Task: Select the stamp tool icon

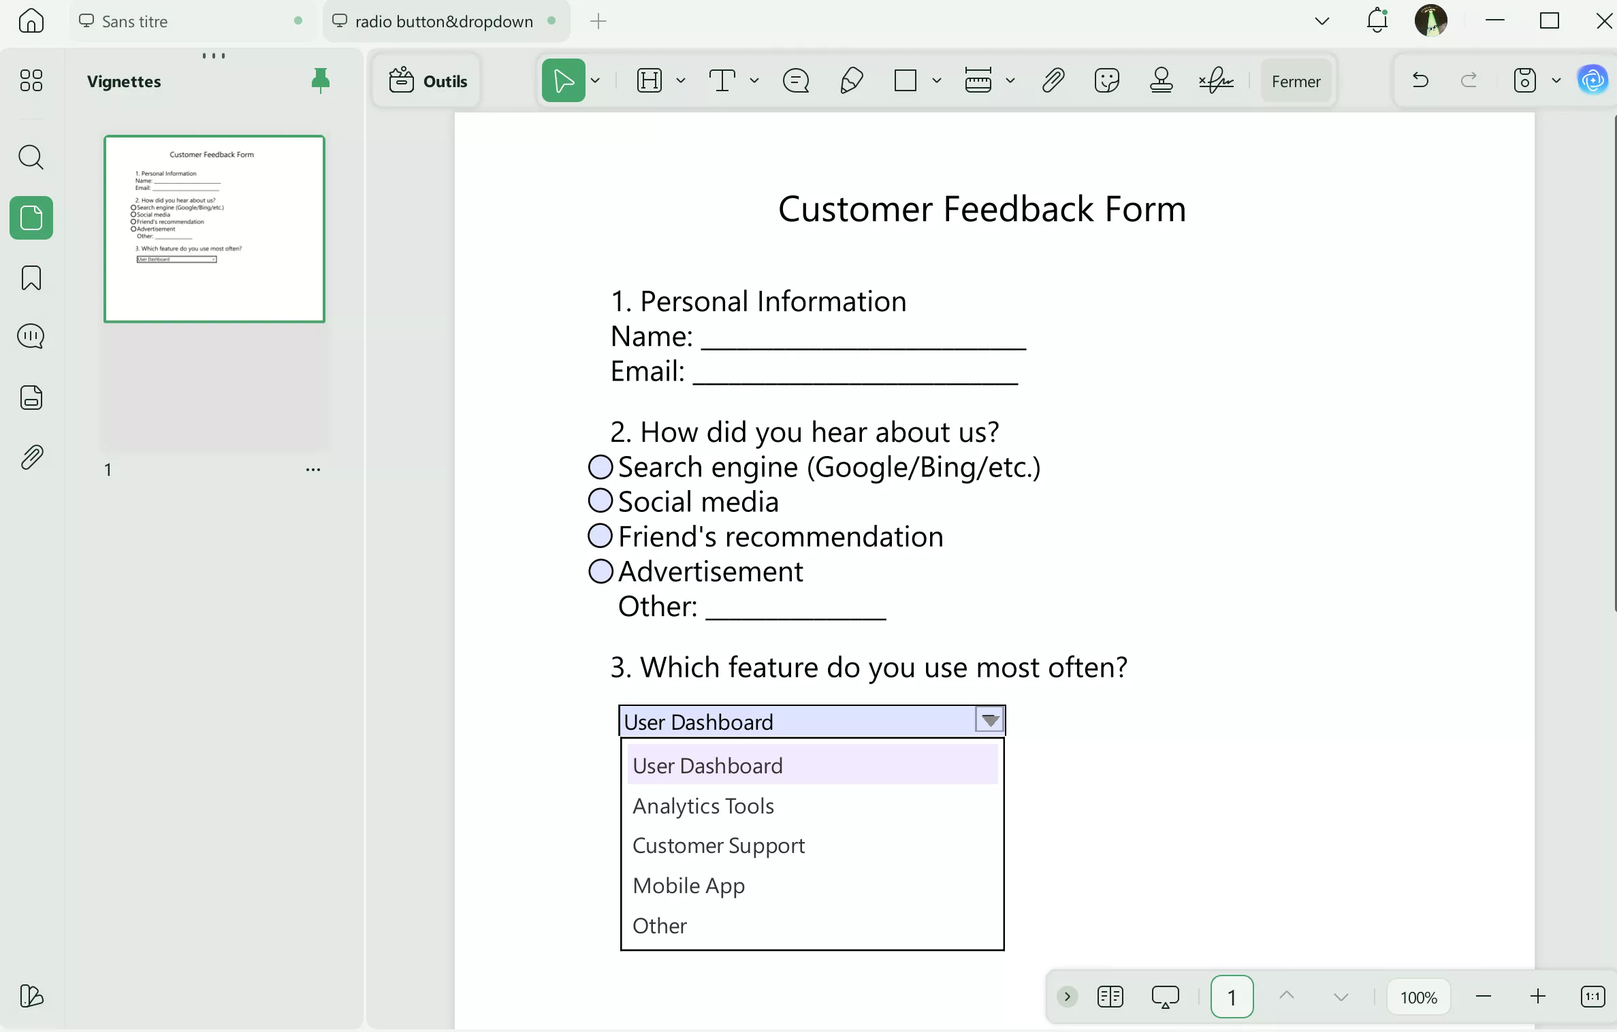Action: pos(1161,81)
